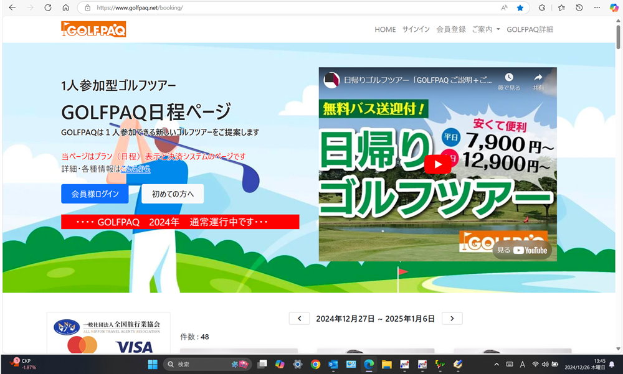Screen dimensions: 623x374
Task: Open the CKP stock widget on the taskbar
Action: point(22,364)
